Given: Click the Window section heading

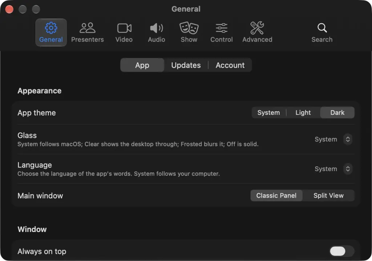Looking at the screenshot, I should [32, 229].
